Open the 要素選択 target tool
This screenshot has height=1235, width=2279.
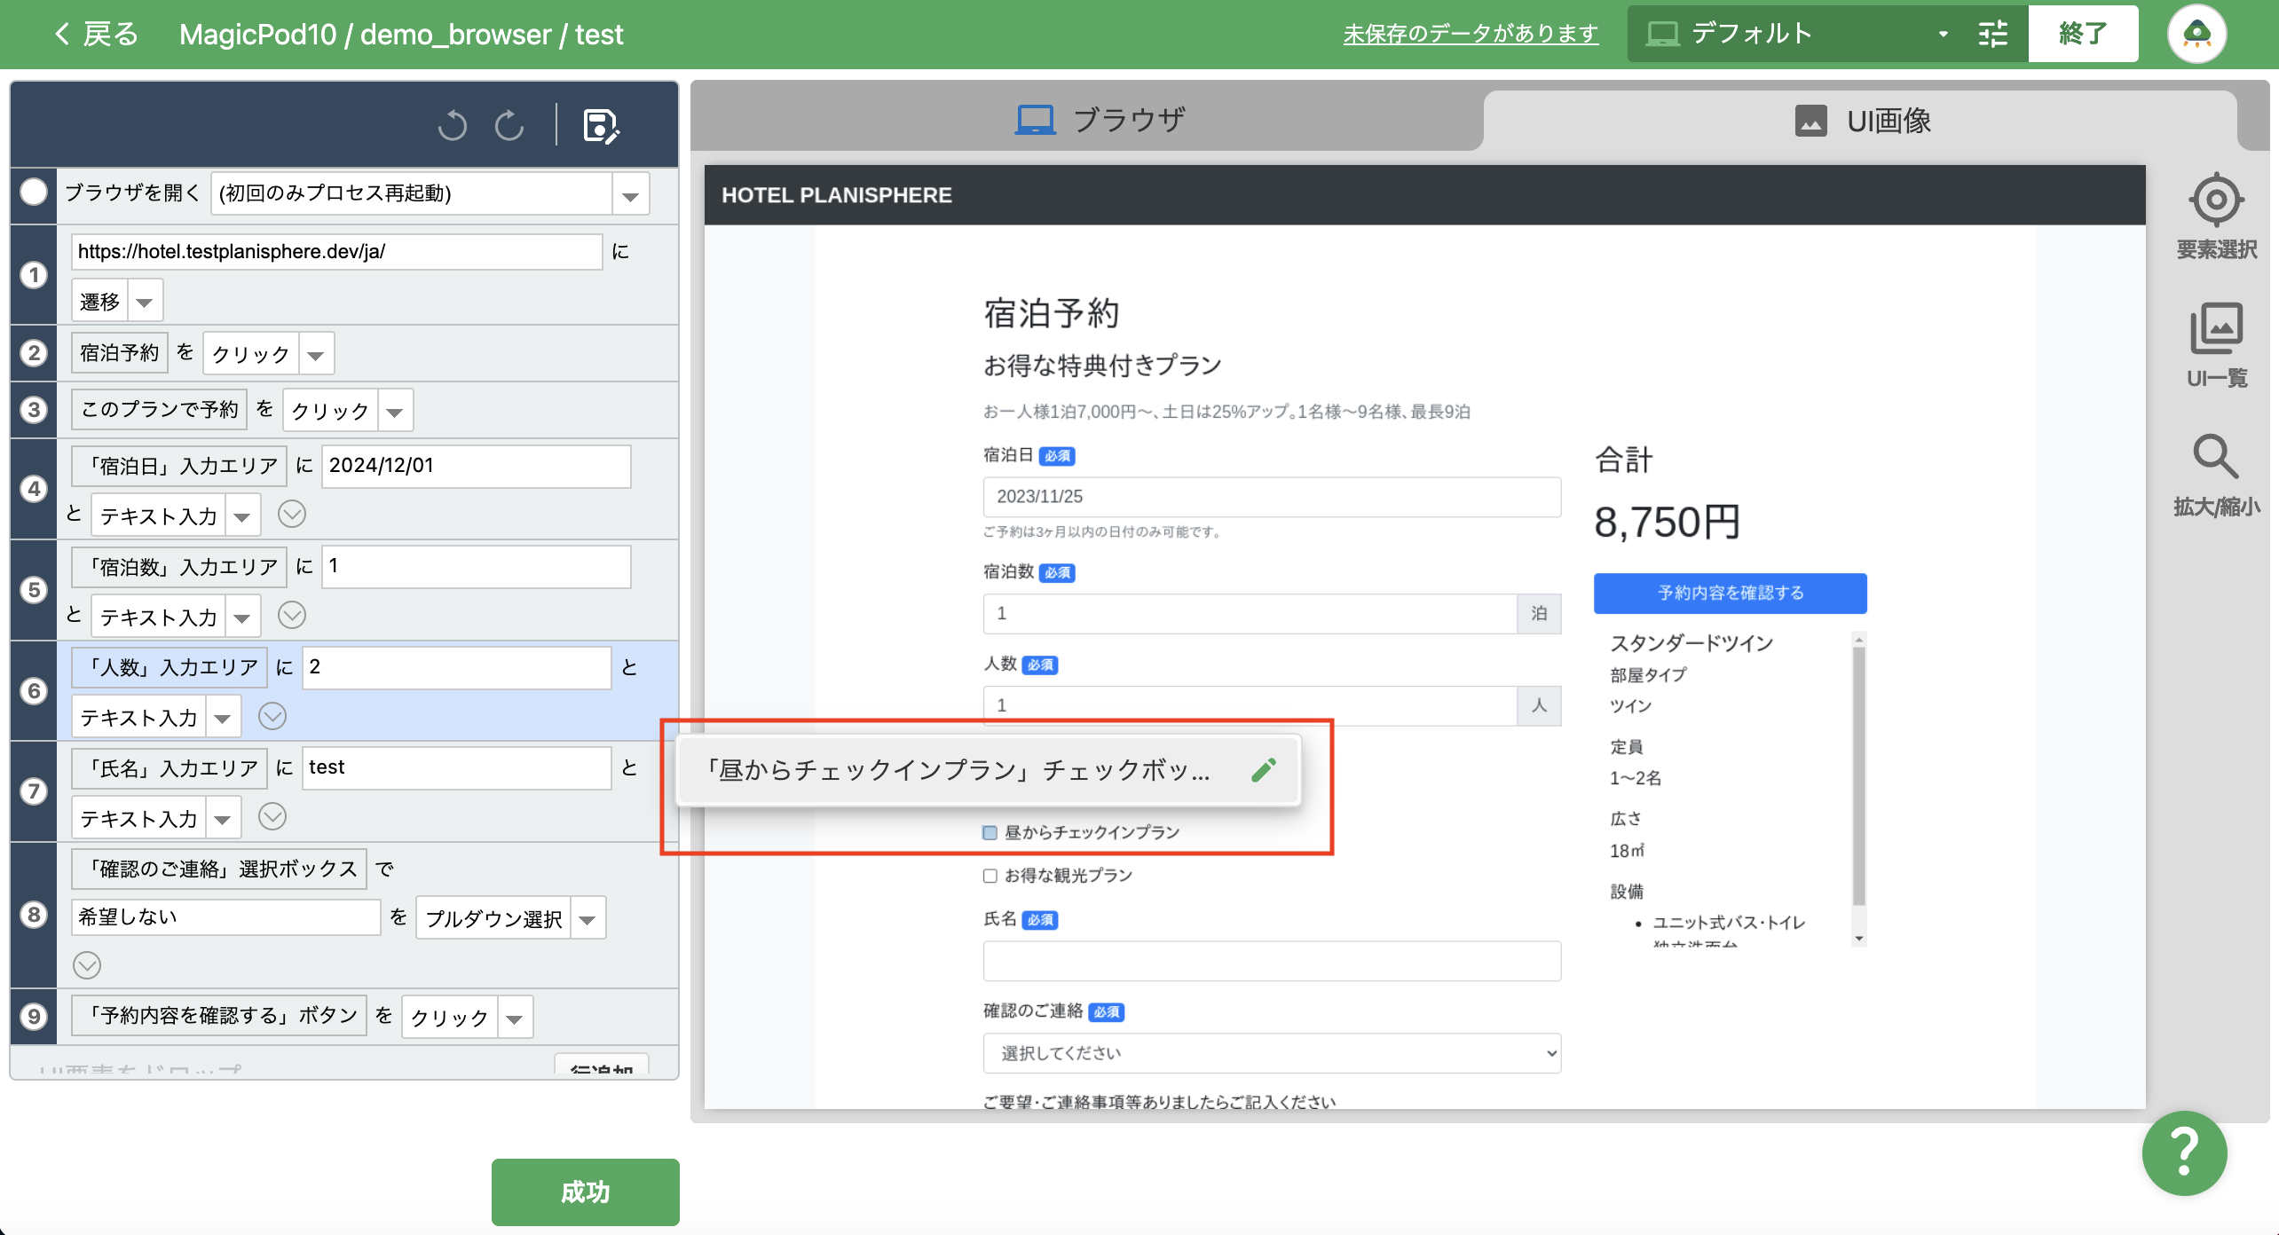click(2216, 216)
